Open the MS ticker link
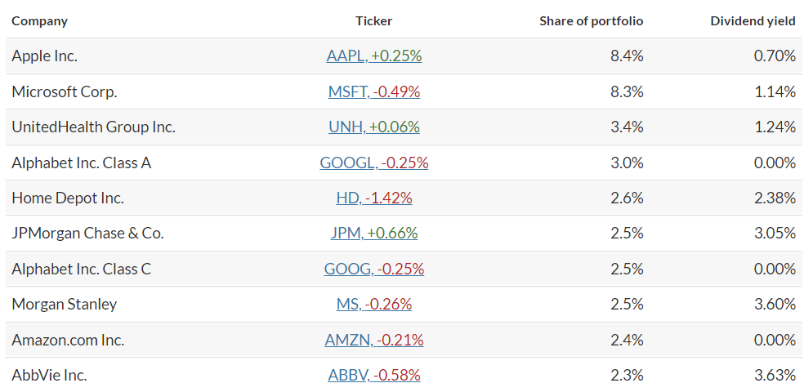Screen dimensions: 804x392 pyautogui.click(x=373, y=305)
